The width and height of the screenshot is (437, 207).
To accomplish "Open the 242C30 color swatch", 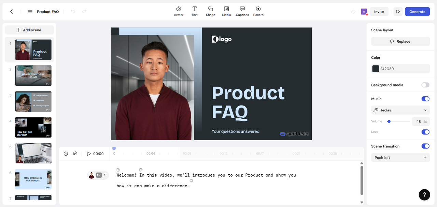I will click(376, 69).
